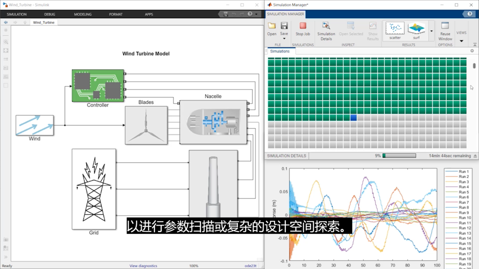
Task: Expand the VIEWS dropdown
Action: click(461, 36)
